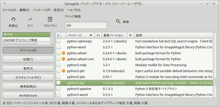Viewport: 219px width, 107px height.
Task: Toggle status checkbox for python-wand
Action: (x=58, y=47)
